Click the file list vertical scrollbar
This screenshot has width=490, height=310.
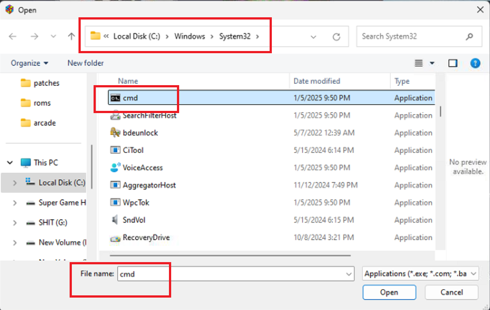[x=440, y=111]
